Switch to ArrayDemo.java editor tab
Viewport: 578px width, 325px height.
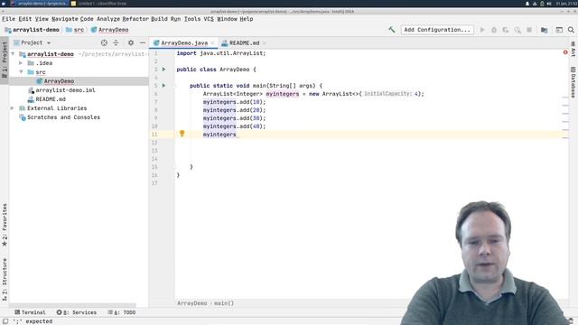(x=184, y=43)
